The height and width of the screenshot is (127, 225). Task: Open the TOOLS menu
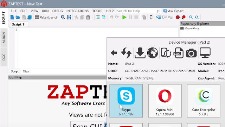[x=97, y=11]
